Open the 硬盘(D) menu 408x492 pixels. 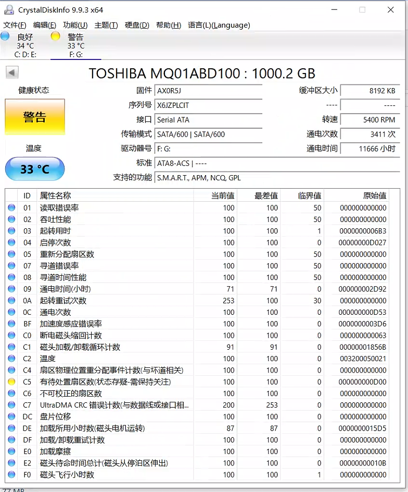tap(137, 25)
